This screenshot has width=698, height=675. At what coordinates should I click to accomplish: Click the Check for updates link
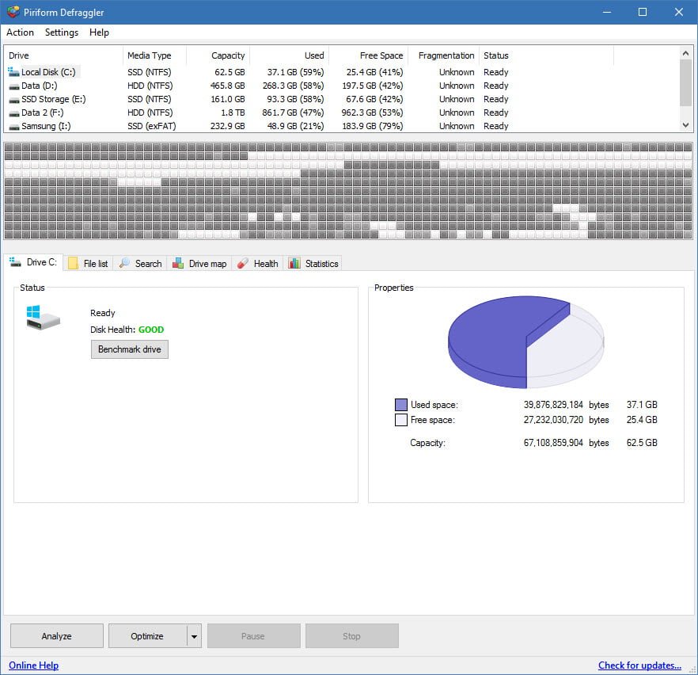click(x=639, y=665)
